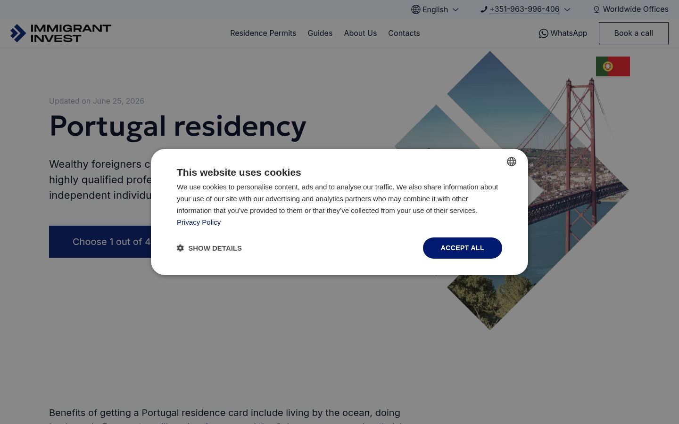Click the phone handset icon
Image resolution: width=679 pixels, height=424 pixels.
[484, 9]
